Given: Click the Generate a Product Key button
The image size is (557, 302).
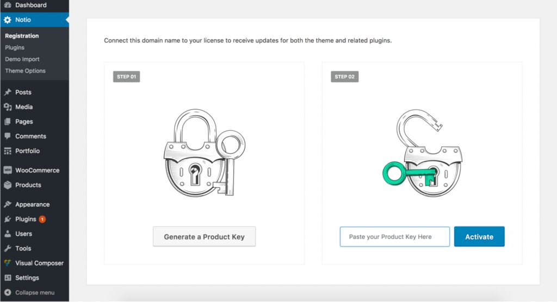Looking at the screenshot, I should coord(205,237).
